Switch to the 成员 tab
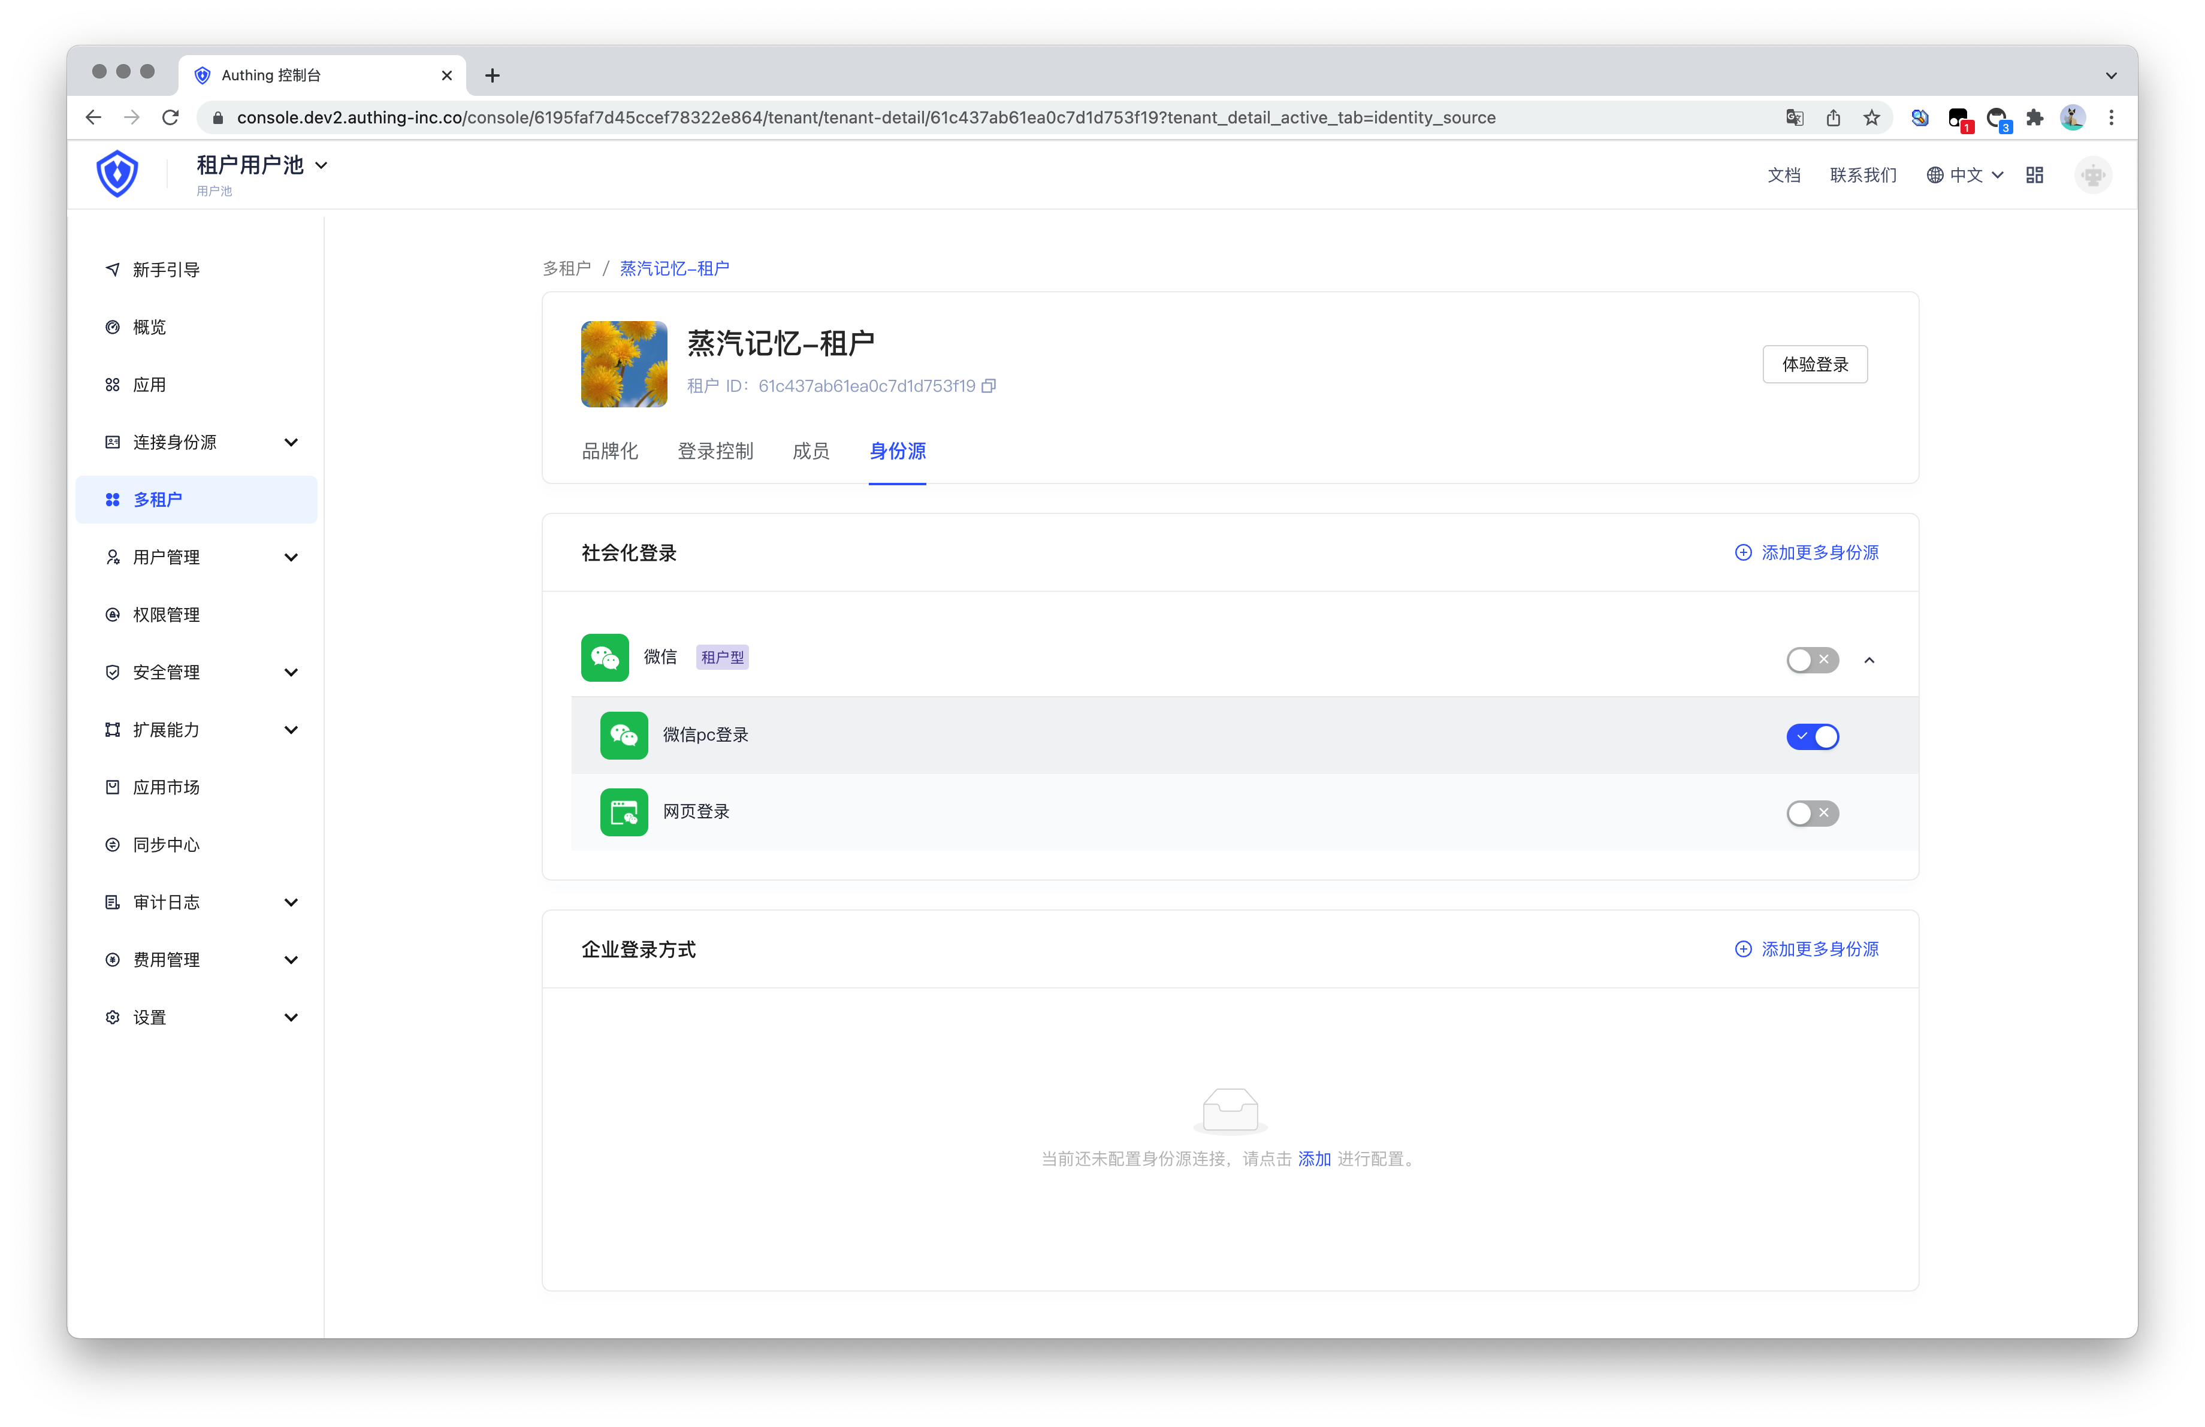 point(811,451)
